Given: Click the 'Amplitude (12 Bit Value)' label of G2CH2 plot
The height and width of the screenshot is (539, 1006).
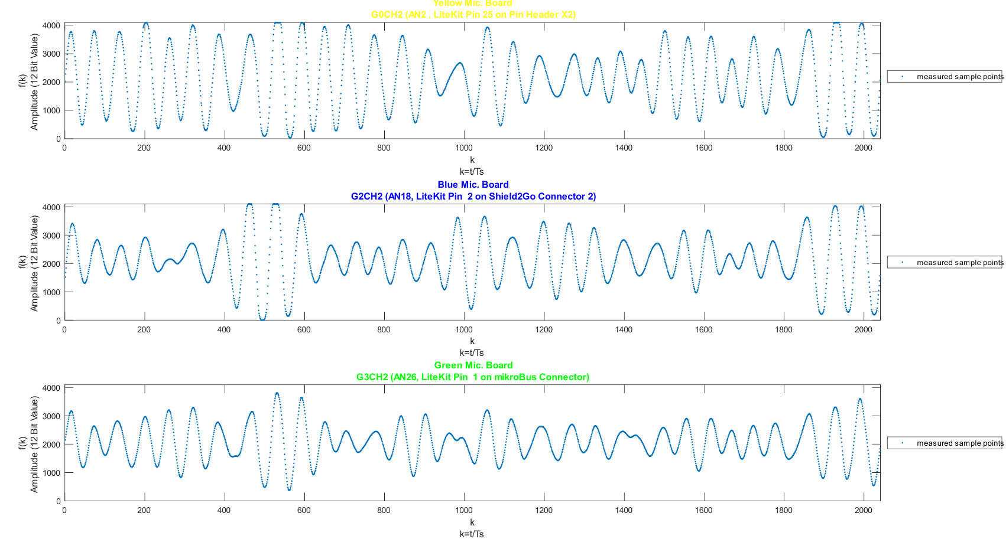Looking at the screenshot, I should pos(34,263).
